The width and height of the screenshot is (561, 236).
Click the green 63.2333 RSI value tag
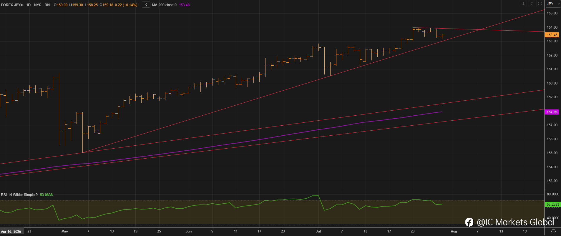coord(553,205)
